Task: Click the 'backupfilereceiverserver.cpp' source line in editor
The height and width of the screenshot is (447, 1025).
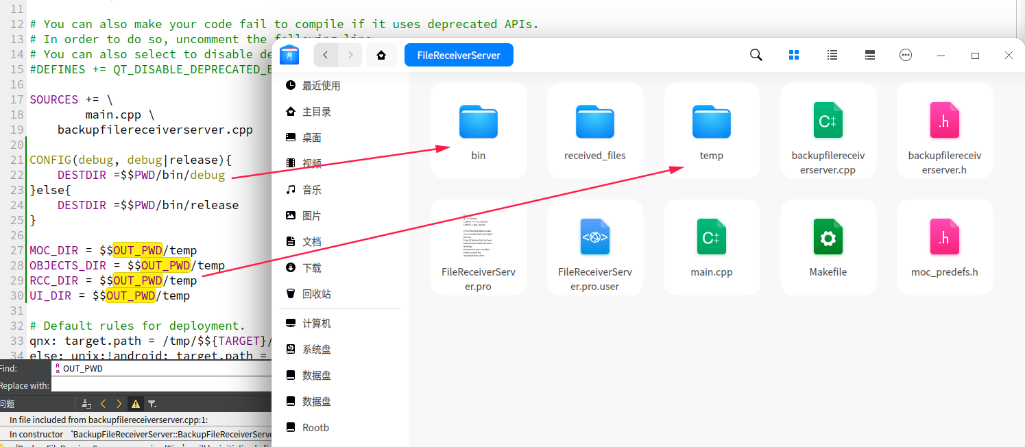Action: click(155, 130)
